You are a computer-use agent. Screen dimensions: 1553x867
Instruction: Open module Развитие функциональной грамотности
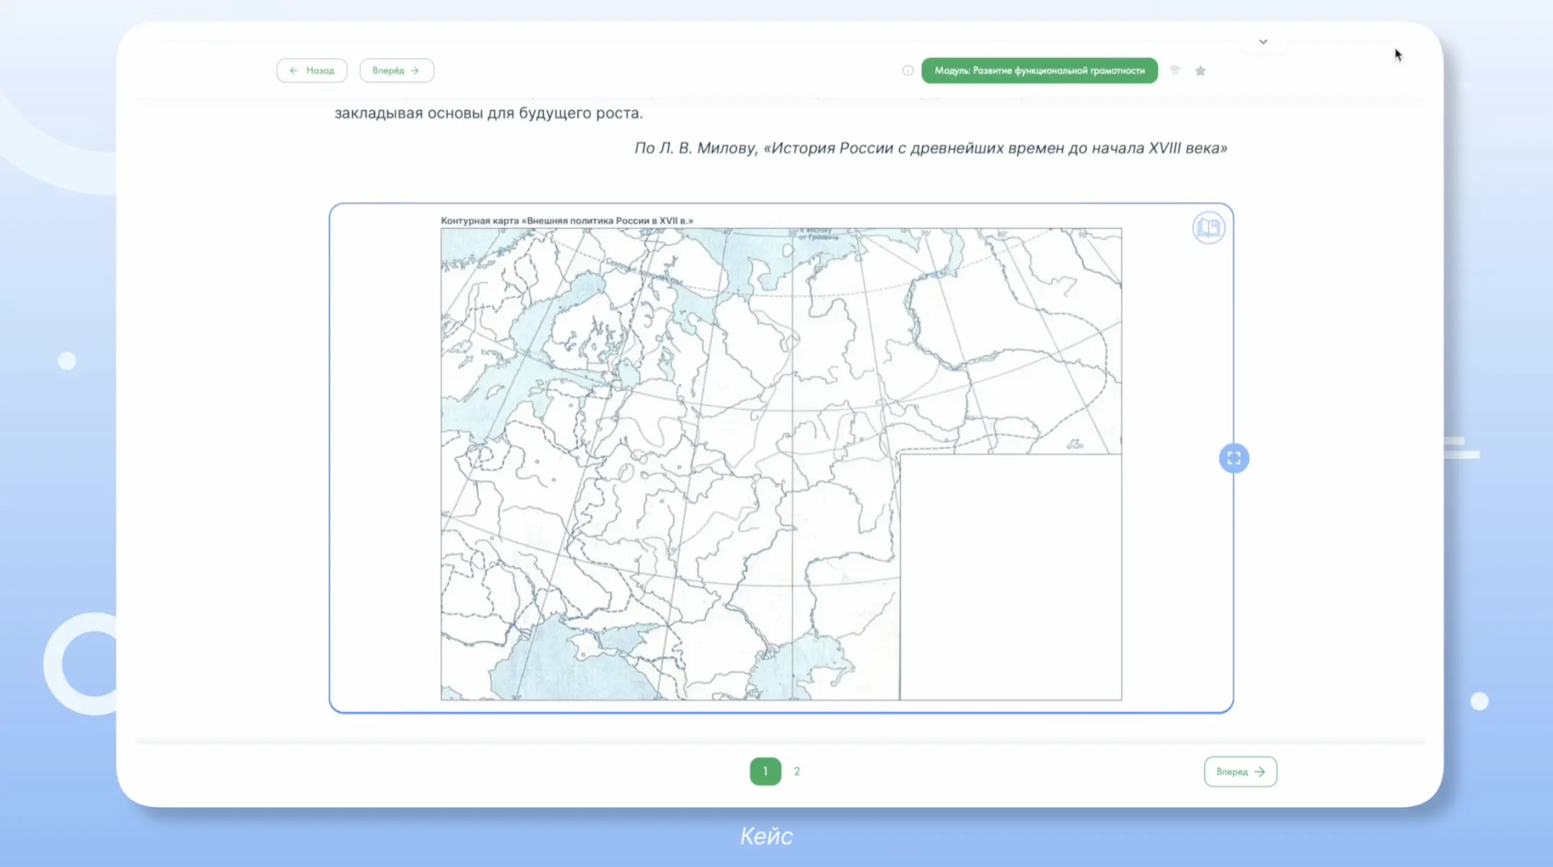(x=1039, y=70)
